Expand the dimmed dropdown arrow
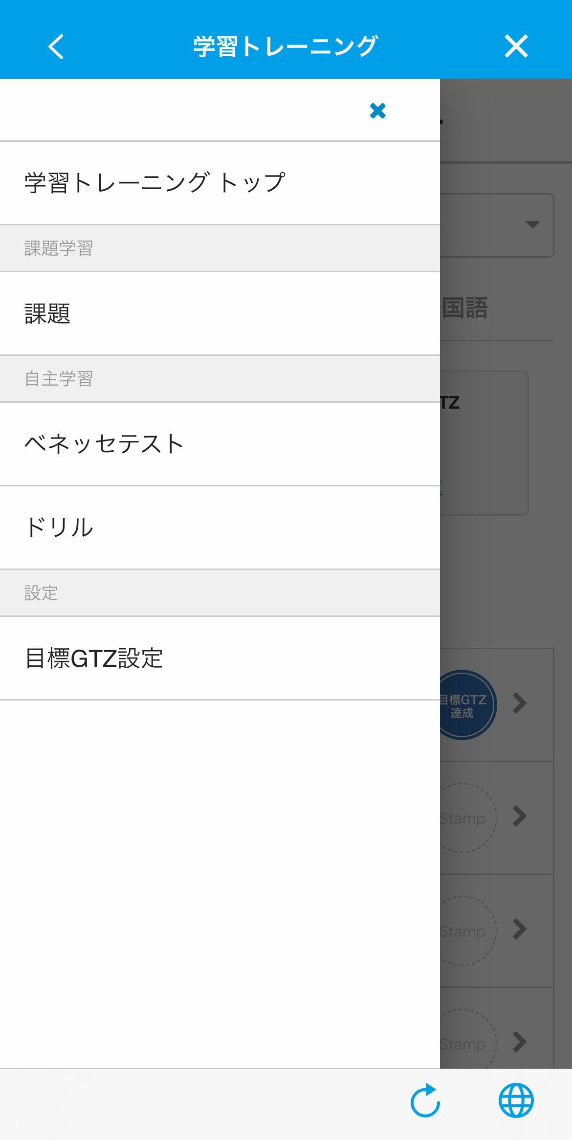 pyautogui.click(x=532, y=224)
